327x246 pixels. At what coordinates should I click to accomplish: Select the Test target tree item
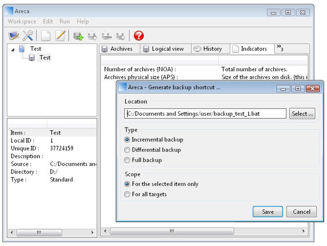[45, 57]
